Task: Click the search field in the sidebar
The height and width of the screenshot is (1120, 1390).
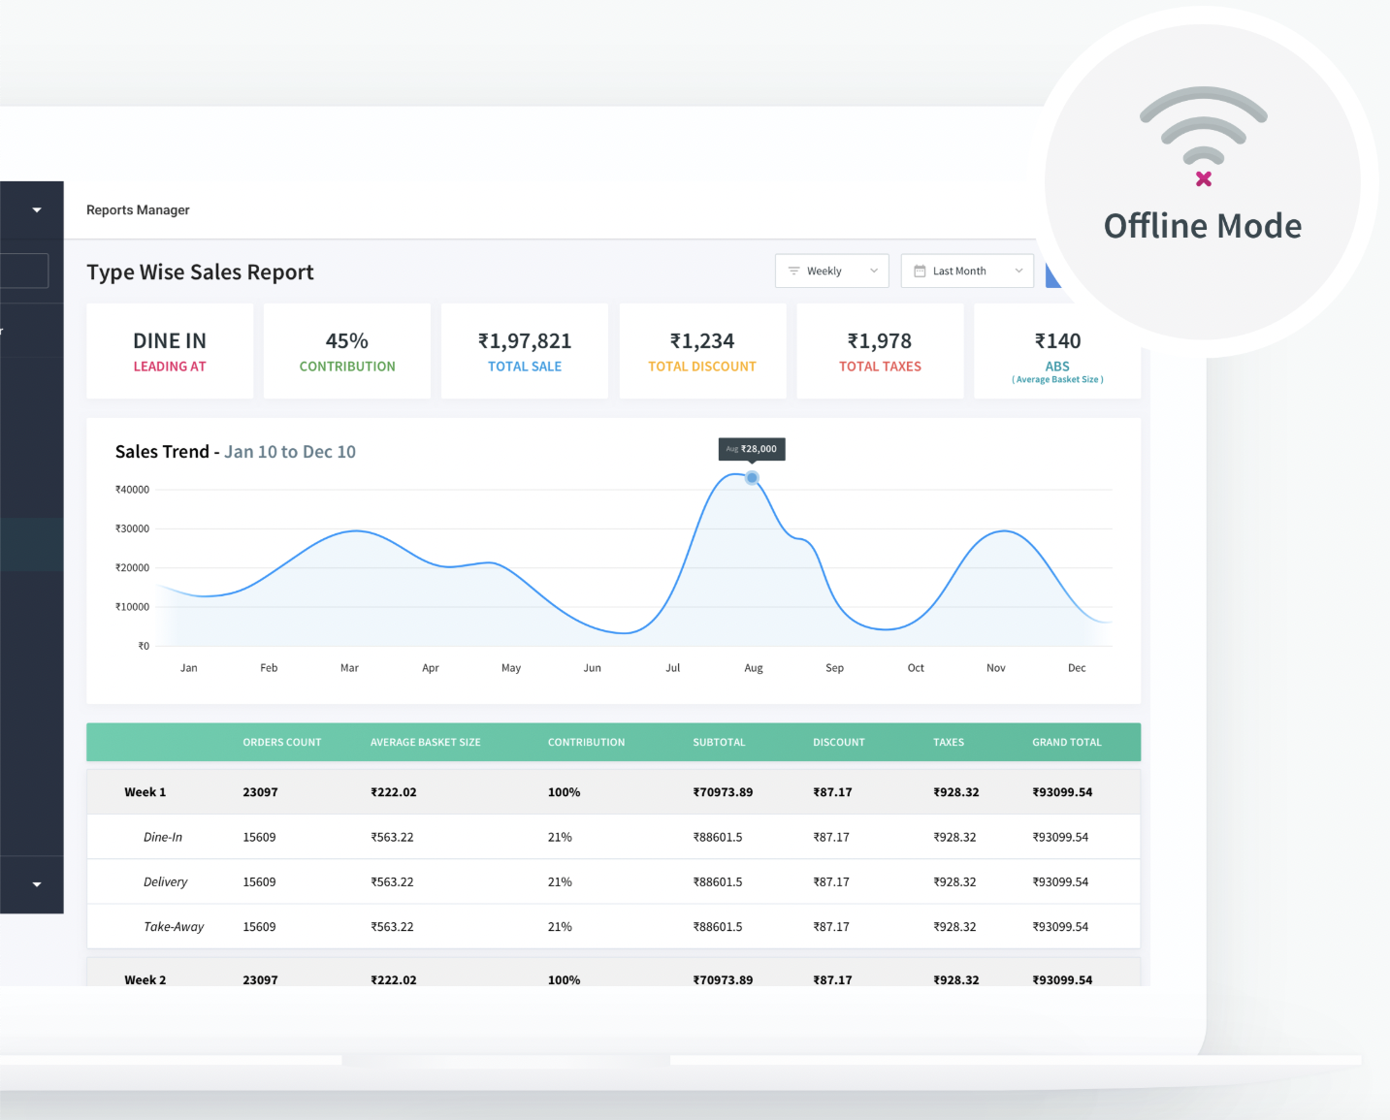Action: click(24, 271)
